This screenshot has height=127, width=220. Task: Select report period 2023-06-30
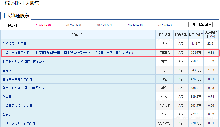[x=165, y=25]
